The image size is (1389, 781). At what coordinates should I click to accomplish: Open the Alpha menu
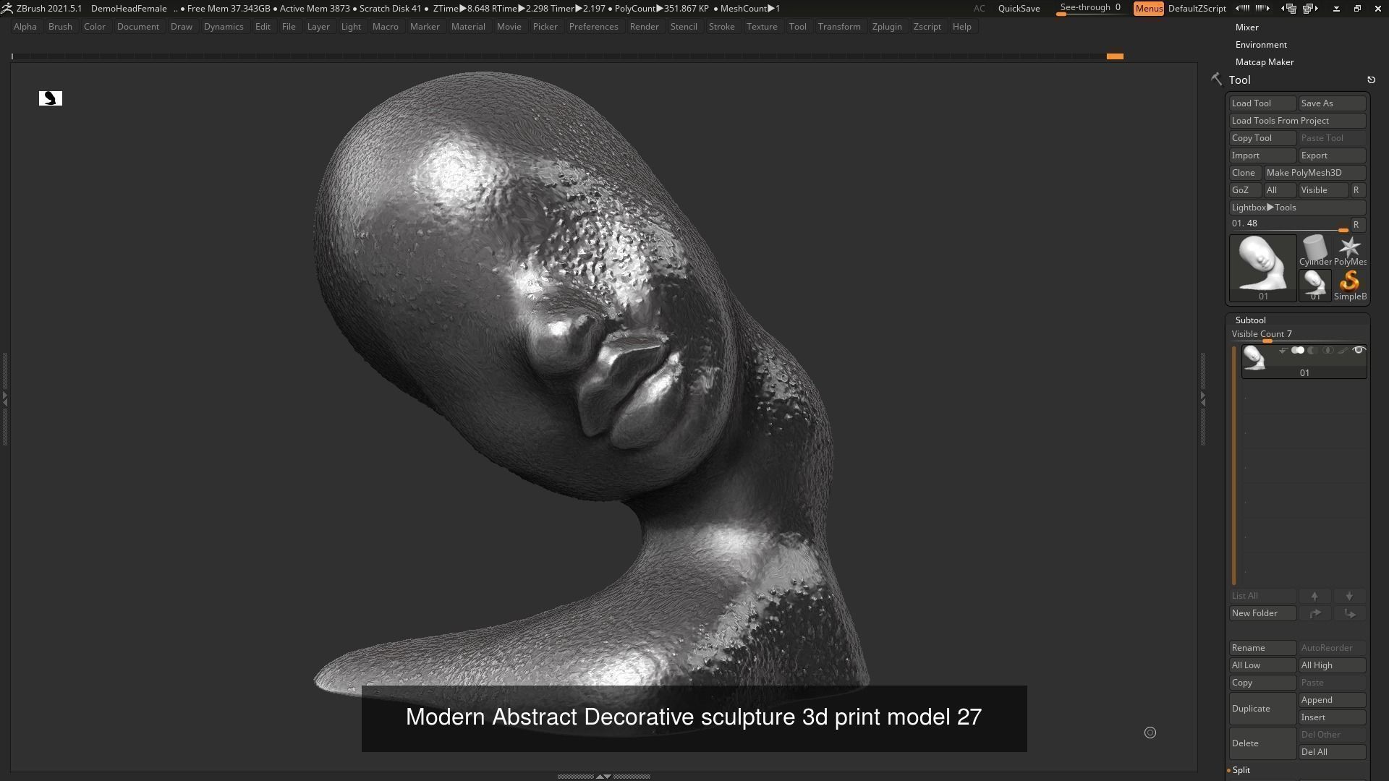(25, 27)
